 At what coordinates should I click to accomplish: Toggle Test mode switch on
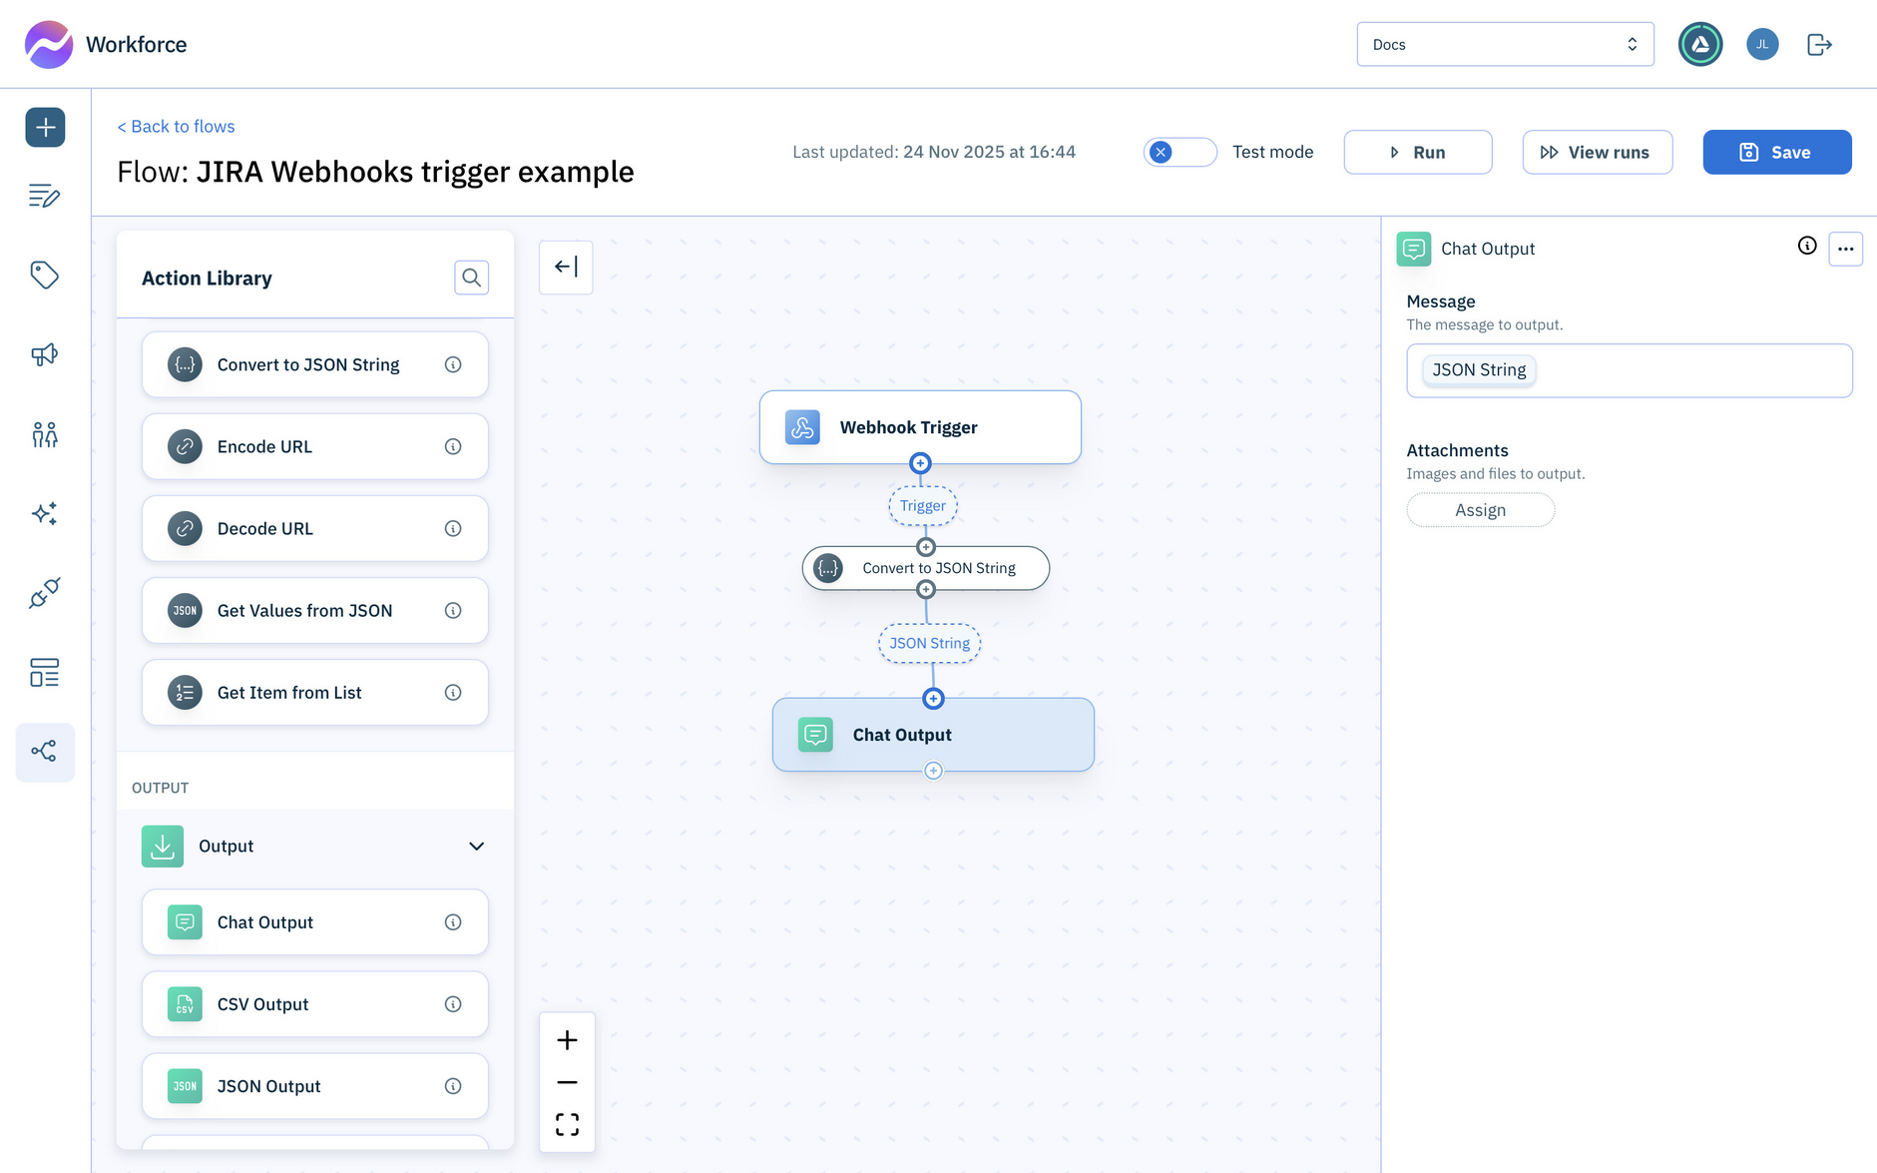pyautogui.click(x=1179, y=152)
